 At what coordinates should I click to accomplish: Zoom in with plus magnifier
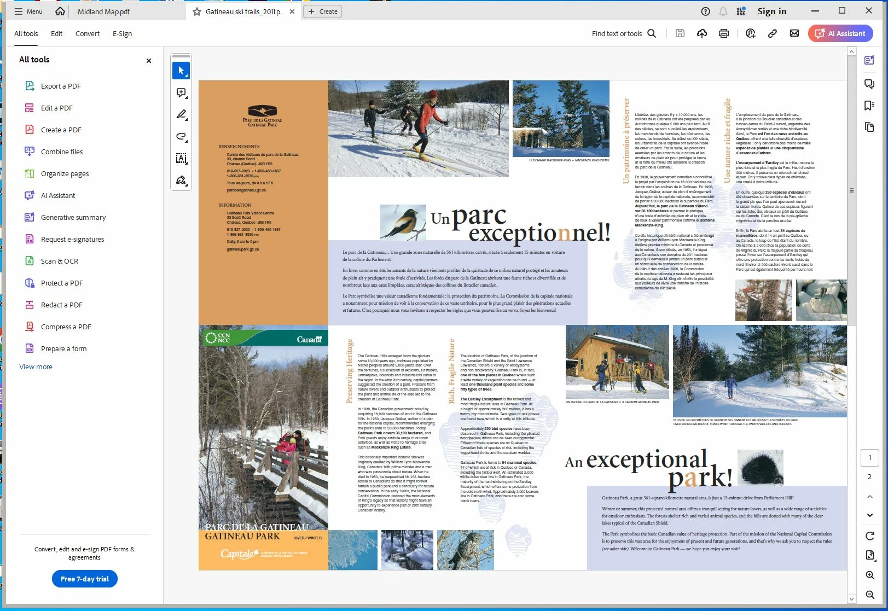(870, 575)
